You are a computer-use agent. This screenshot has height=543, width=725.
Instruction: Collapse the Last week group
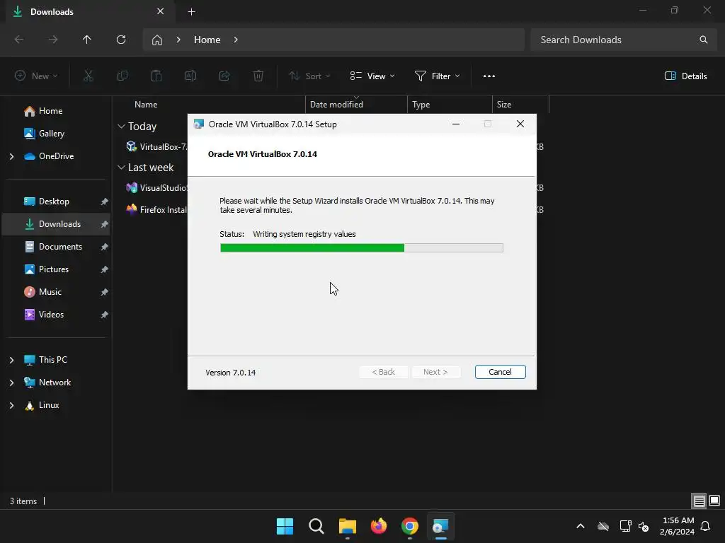[x=122, y=168]
